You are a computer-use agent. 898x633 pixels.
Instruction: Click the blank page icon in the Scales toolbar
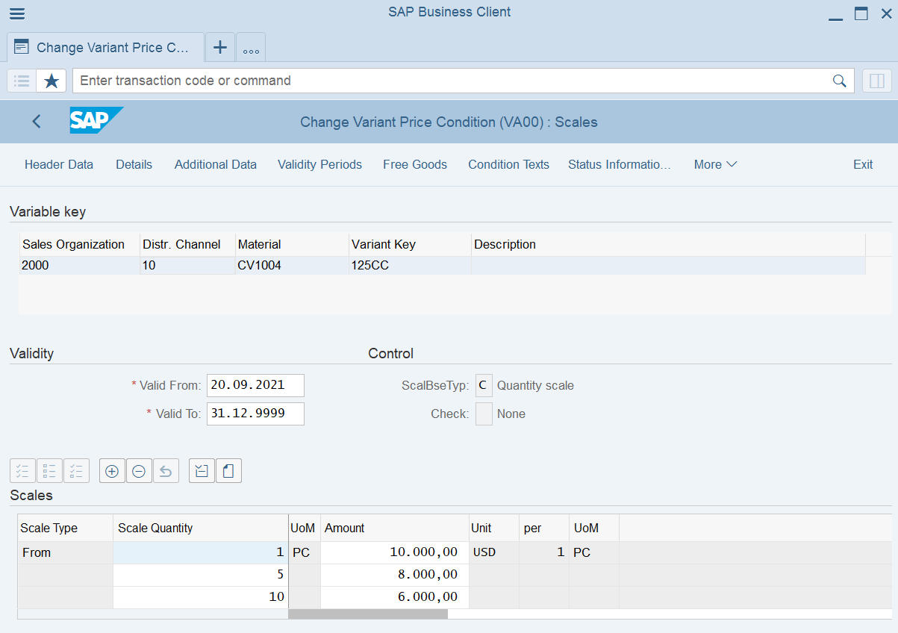[228, 471]
